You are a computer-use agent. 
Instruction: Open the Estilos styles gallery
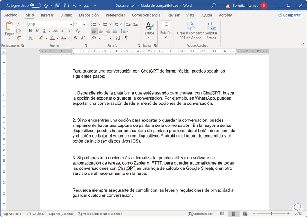click(x=150, y=31)
